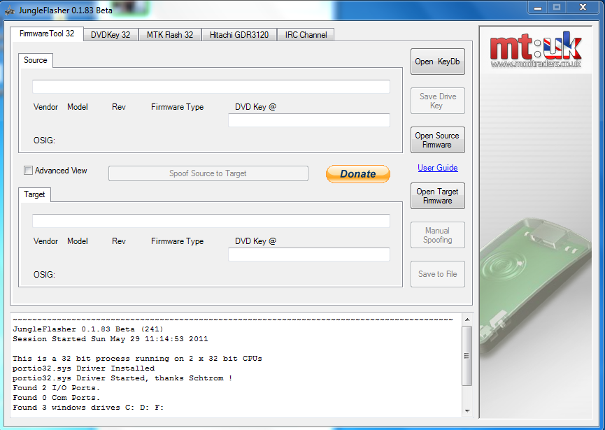The height and width of the screenshot is (430, 605).
Task: Open the IRC Channel tab
Action: pyautogui.click(x=306, y=35)
